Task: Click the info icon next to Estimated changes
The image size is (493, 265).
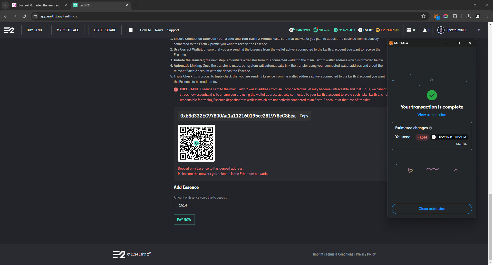Action: [430, 128]
